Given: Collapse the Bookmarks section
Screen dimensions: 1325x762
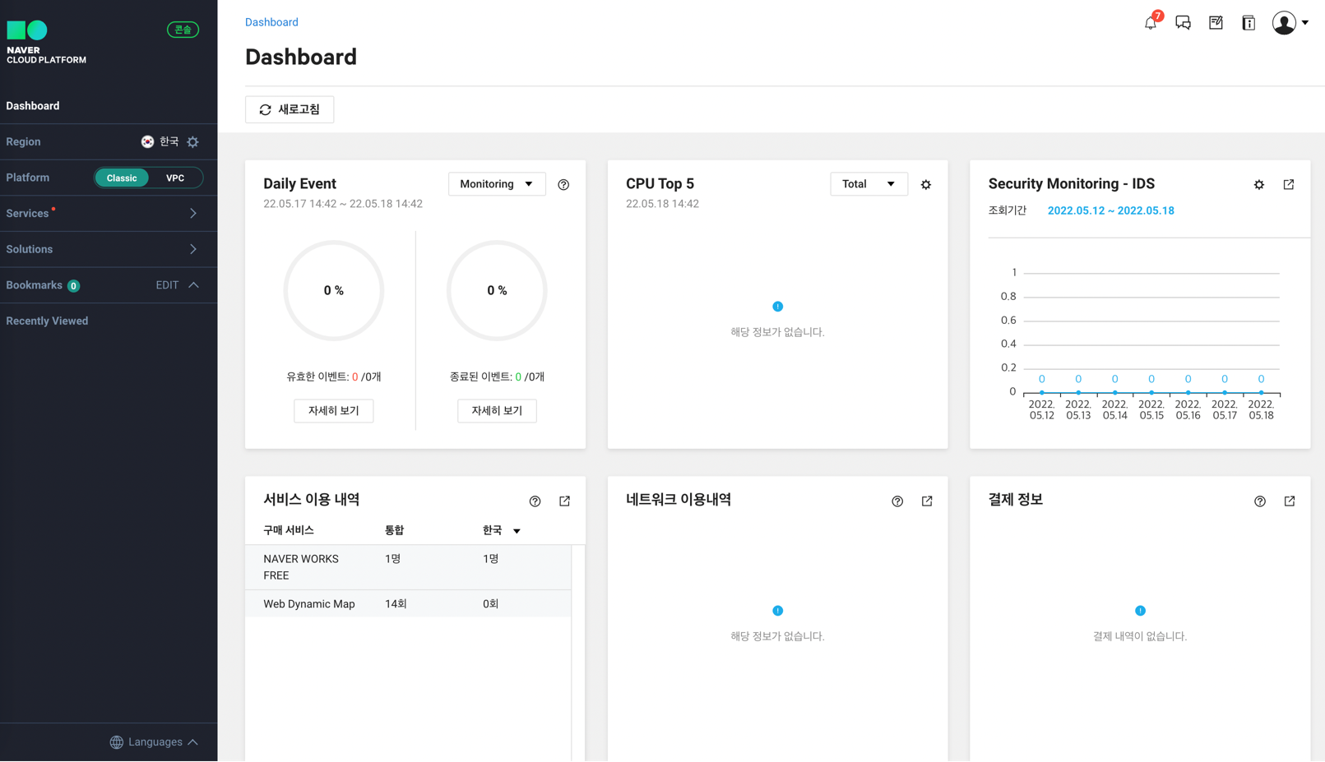Looking at the screenshot, I should tap(194, 284).
